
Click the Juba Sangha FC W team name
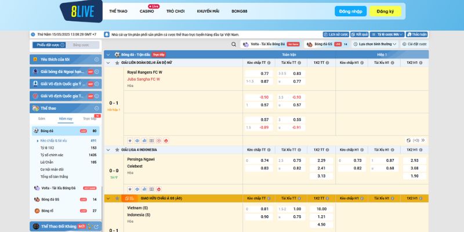coord(143,79)
